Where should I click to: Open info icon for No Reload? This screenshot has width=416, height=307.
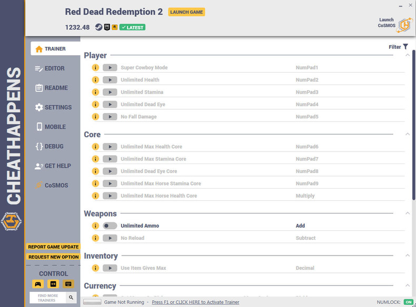coord(95,238)
